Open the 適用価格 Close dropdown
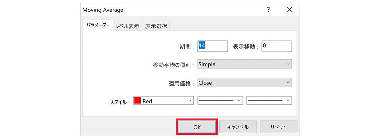 coord(245,83)
